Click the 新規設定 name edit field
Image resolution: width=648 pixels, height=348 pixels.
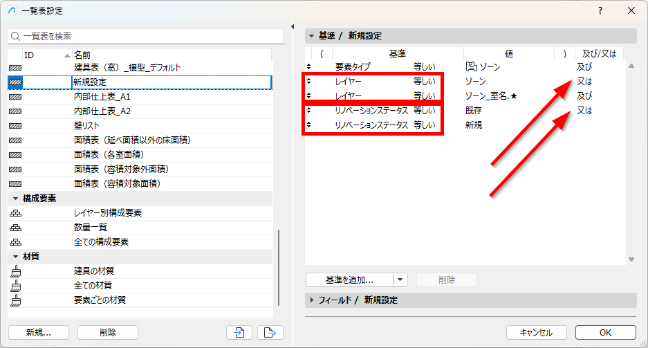[x=172, y=82]
